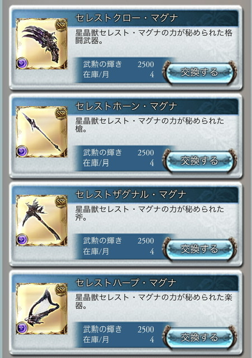The width and height of the screenshot is (252, 358).
Task: Click the SSR badge on the spear weapon
Action: point(61,113)
